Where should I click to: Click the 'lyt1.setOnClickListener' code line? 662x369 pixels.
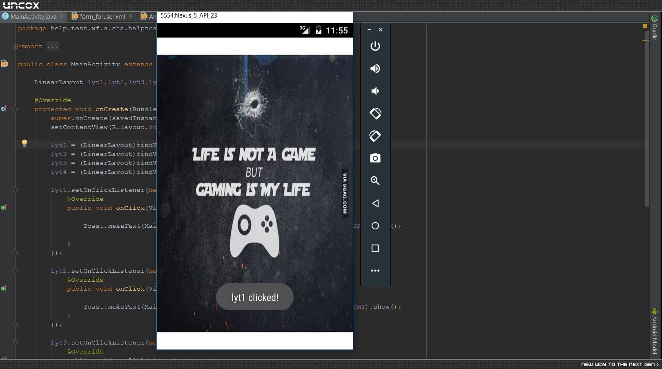(x=104, y=190)
